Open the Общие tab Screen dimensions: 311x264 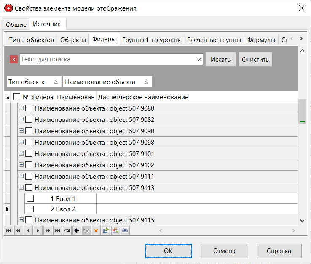click(x=16, y=25)
